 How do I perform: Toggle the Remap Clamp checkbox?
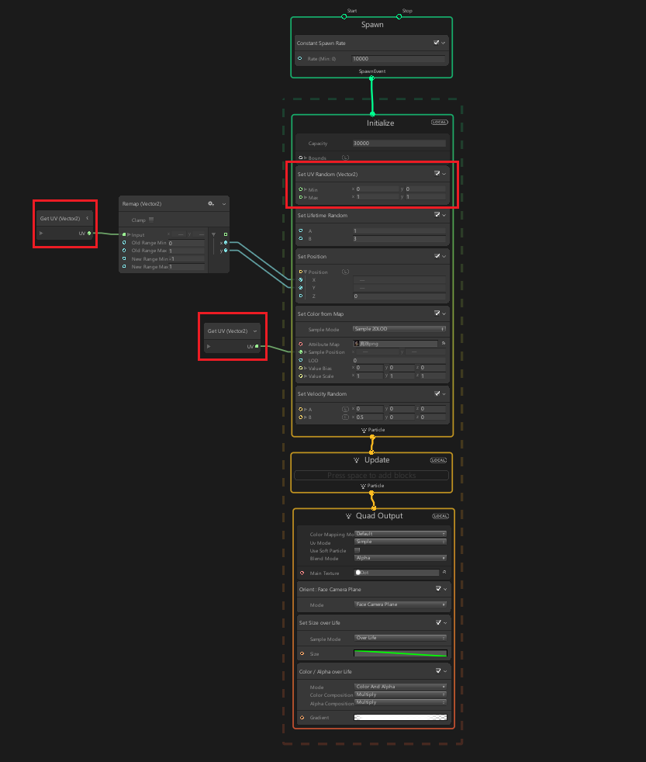pyautogui.click(x=151, y=220)
